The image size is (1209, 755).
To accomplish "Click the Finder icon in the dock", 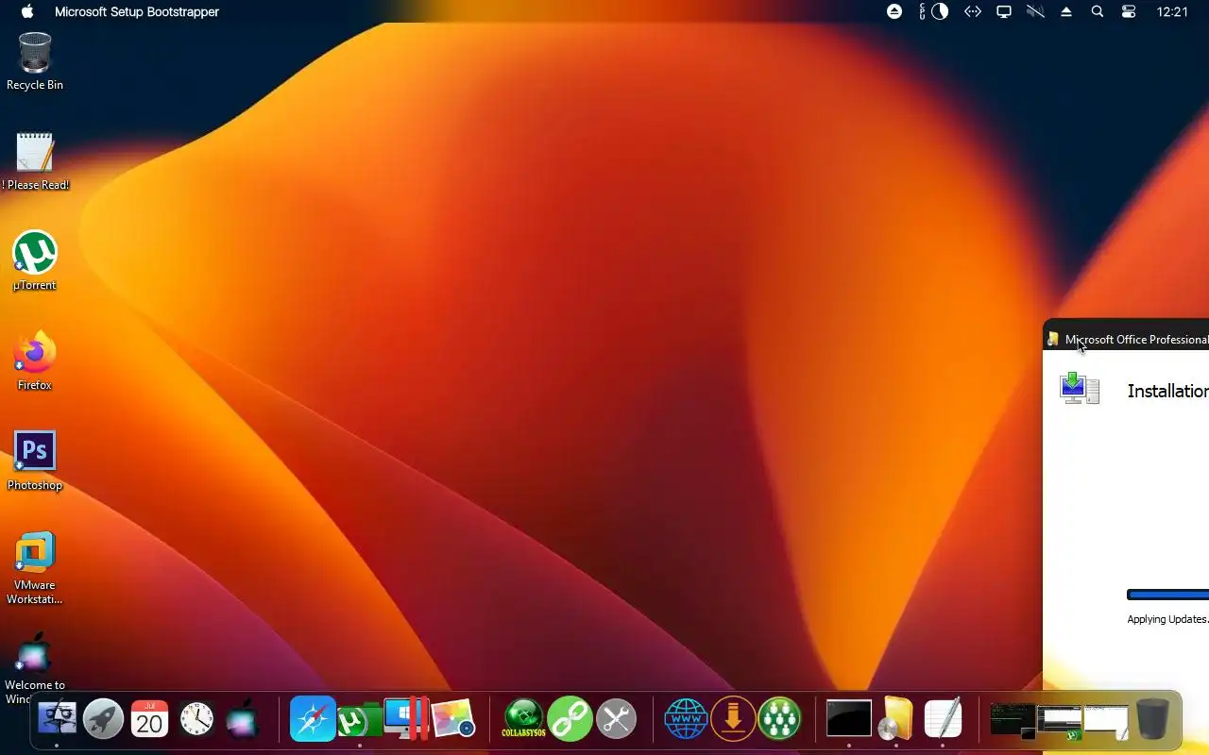I will click(57, 719).
